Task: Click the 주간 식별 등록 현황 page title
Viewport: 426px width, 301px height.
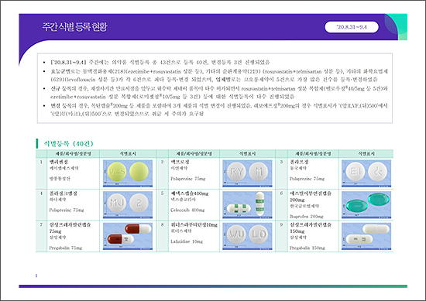Action: pyautogui.click(x=75, y=27)
